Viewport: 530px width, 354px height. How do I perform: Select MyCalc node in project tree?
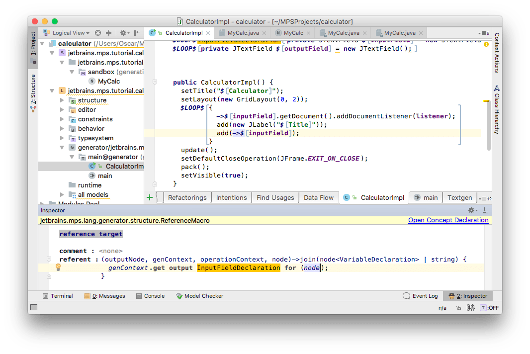pos(108,81)
